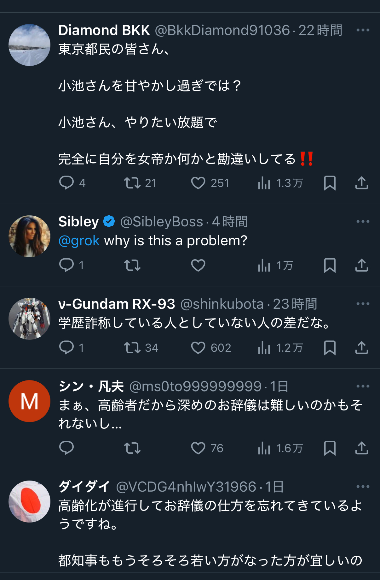Open the orange M avatar profile
380x580 pixels.
pyautogui.click(x=29, y=401)
